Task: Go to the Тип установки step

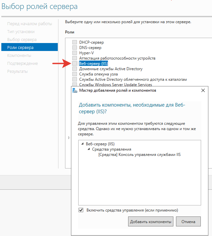Action: [21, 31]
